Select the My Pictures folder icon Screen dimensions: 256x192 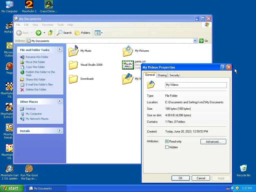(128, 51)
